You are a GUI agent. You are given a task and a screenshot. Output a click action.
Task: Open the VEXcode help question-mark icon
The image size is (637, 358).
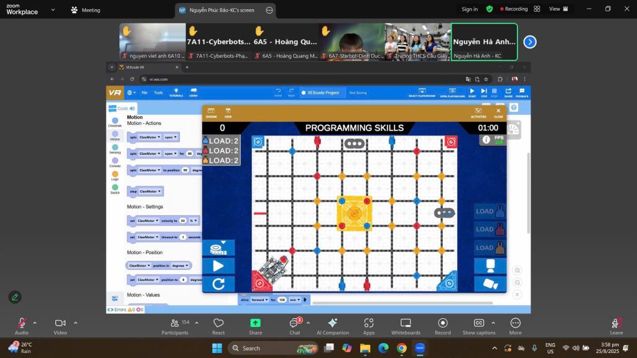click(514, 108)
